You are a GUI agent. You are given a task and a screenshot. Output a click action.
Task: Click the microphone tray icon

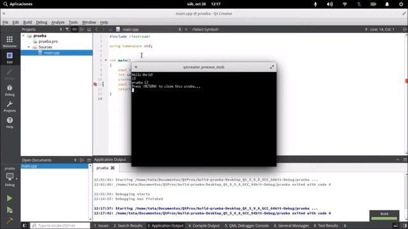pyautogui.click(x=316, y=4)
